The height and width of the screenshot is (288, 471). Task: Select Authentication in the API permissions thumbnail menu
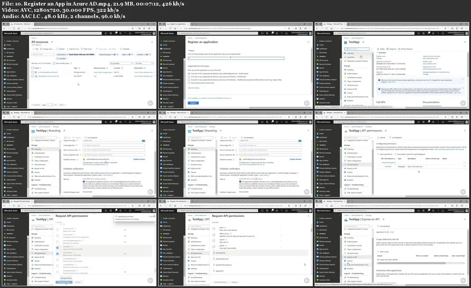(352, 153)
